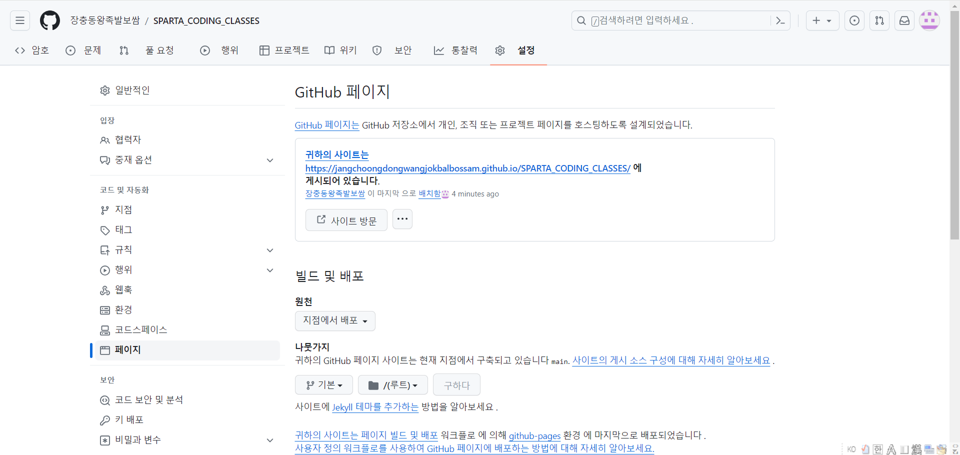Open the publishing source 자세히 알아보세요 link
This screenshot has width=960, height=455.
point(671,360)
